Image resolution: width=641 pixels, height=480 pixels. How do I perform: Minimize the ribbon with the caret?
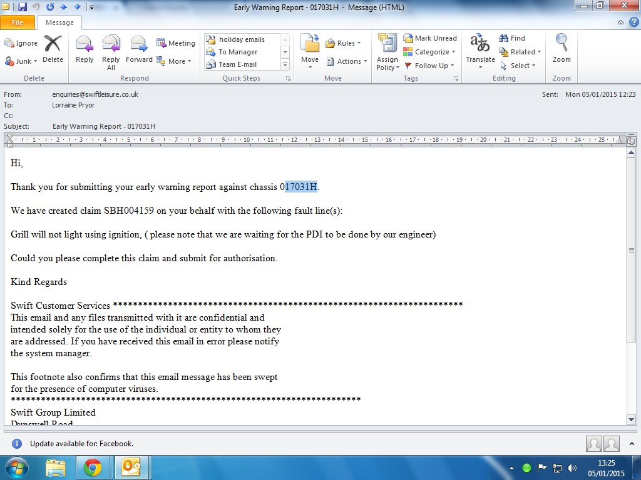[620, 22]
